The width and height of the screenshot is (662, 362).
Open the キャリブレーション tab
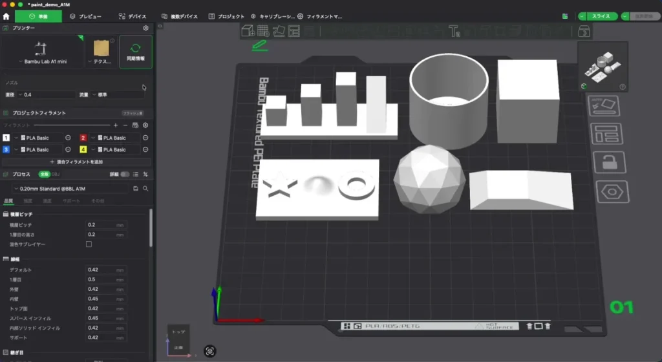(273, 16)
